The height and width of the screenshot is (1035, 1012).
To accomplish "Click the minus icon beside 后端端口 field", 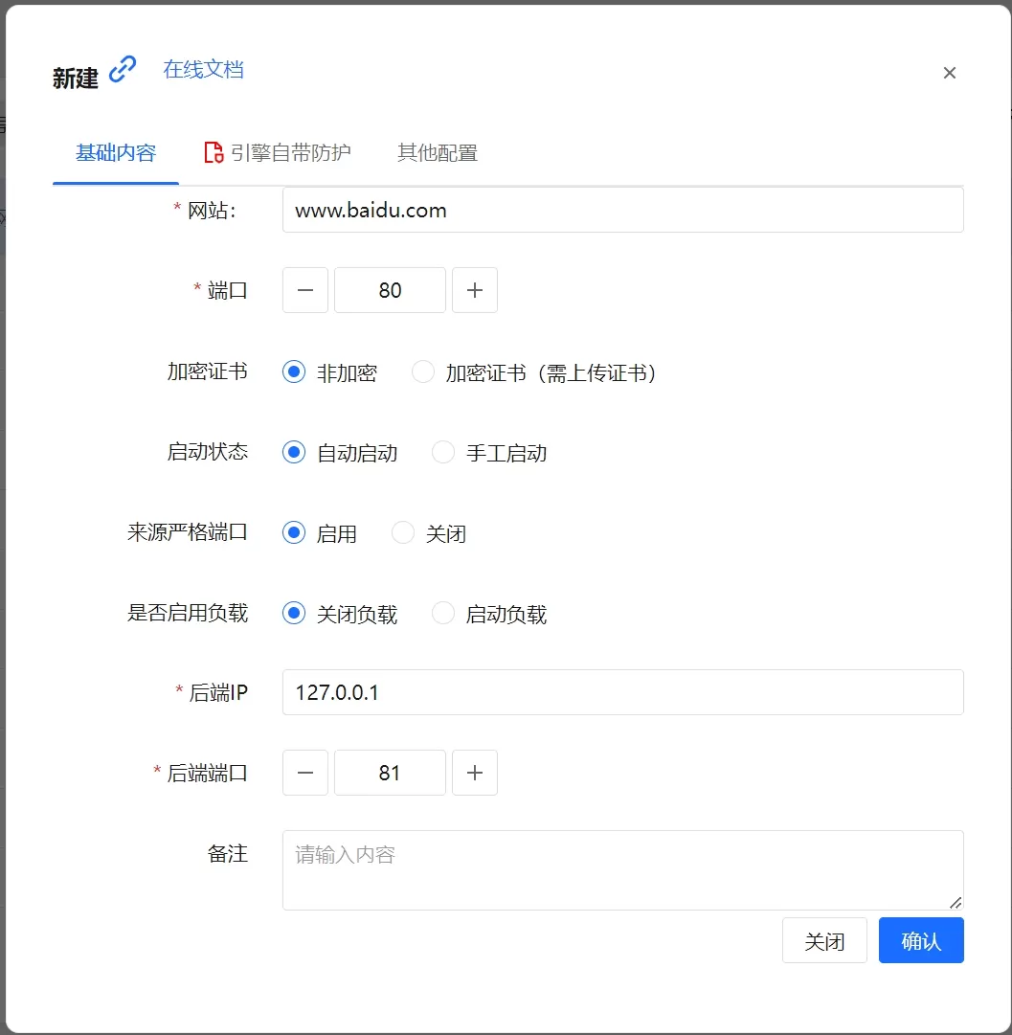I will tap(304, 773).
